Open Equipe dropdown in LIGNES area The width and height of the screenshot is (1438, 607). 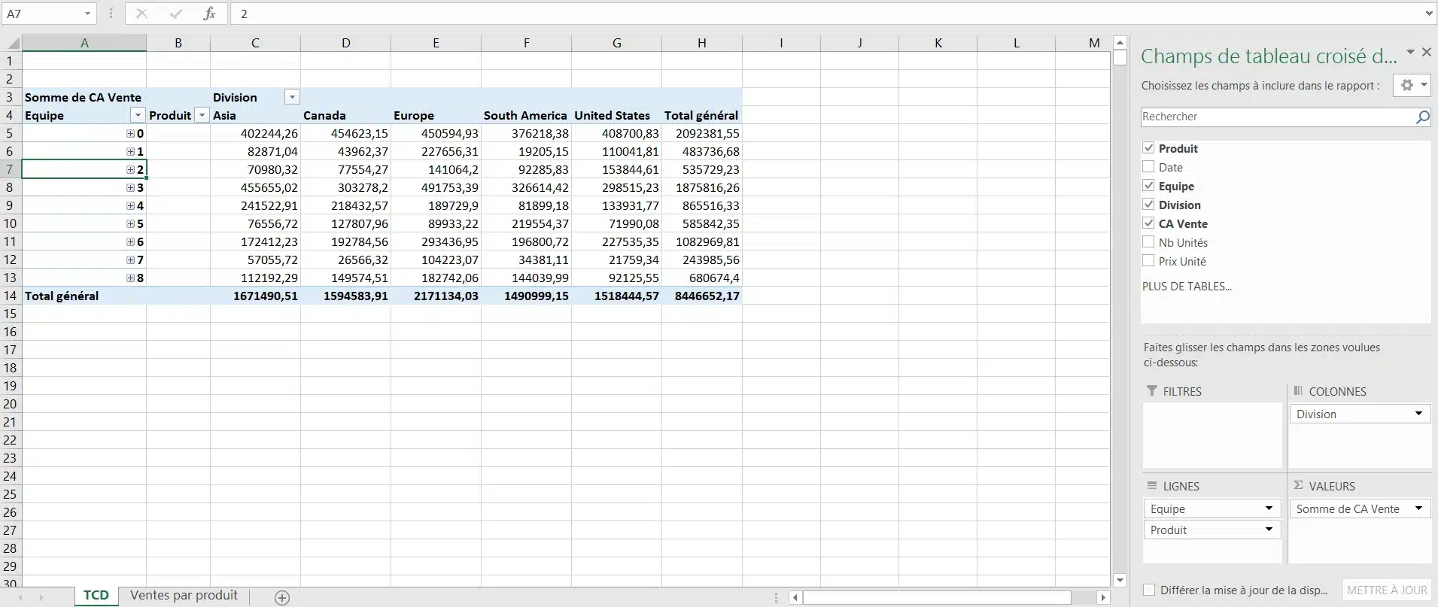tap(1269, 508)
